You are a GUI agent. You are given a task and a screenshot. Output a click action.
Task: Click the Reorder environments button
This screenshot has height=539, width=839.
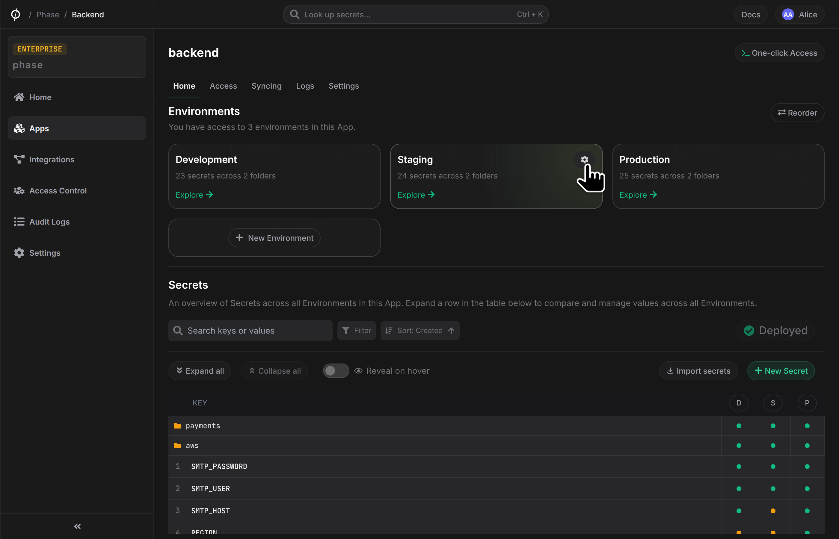click(x=797, y=113)
